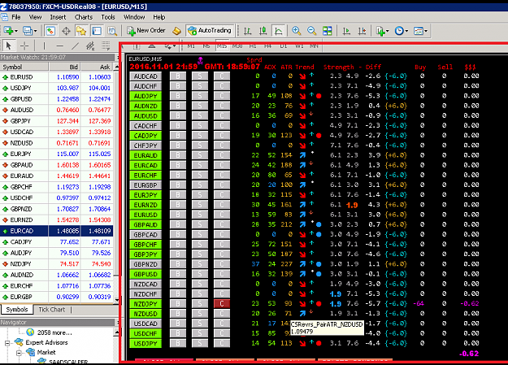Enable chart shift from right border
Screen dimensions: 508x365
click(362, 31)
